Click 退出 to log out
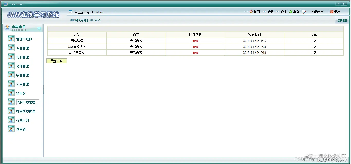The height and width of the screenshot is (164, 351). 337,12
